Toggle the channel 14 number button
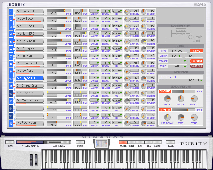Image resolution: width=213 pixels, height=170 pixels. (x=11, y=109)
